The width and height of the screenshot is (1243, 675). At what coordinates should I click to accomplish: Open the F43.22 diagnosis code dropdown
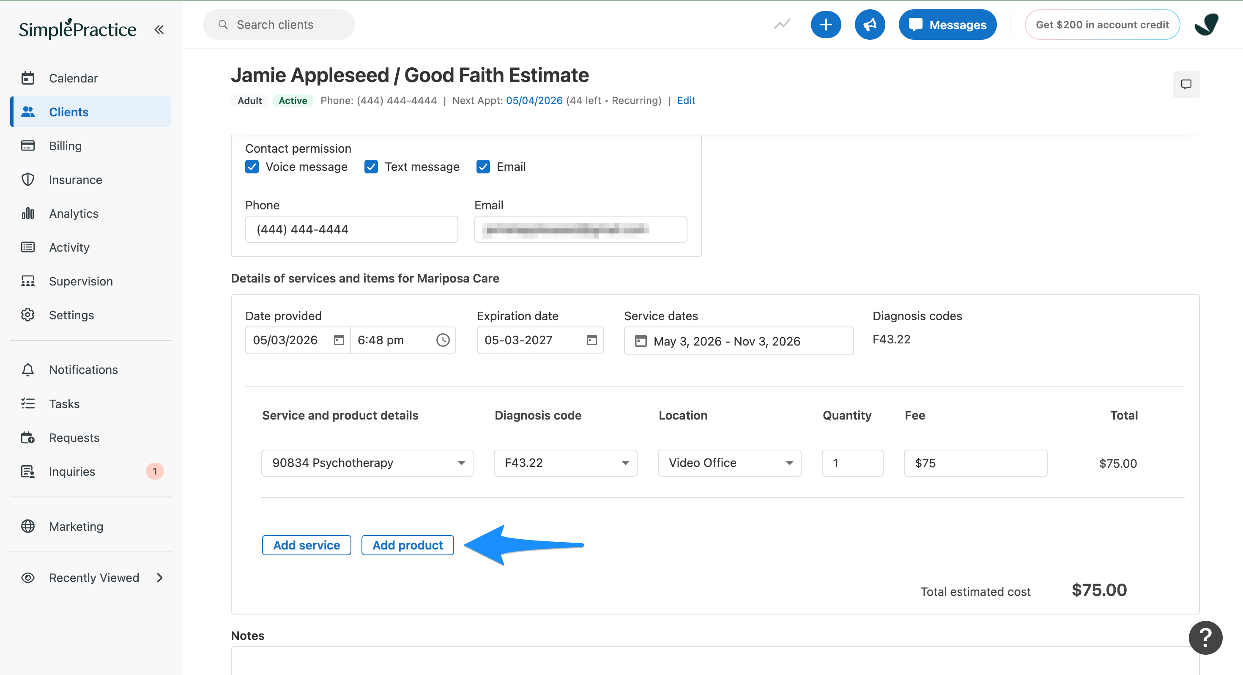coord(565,463)
